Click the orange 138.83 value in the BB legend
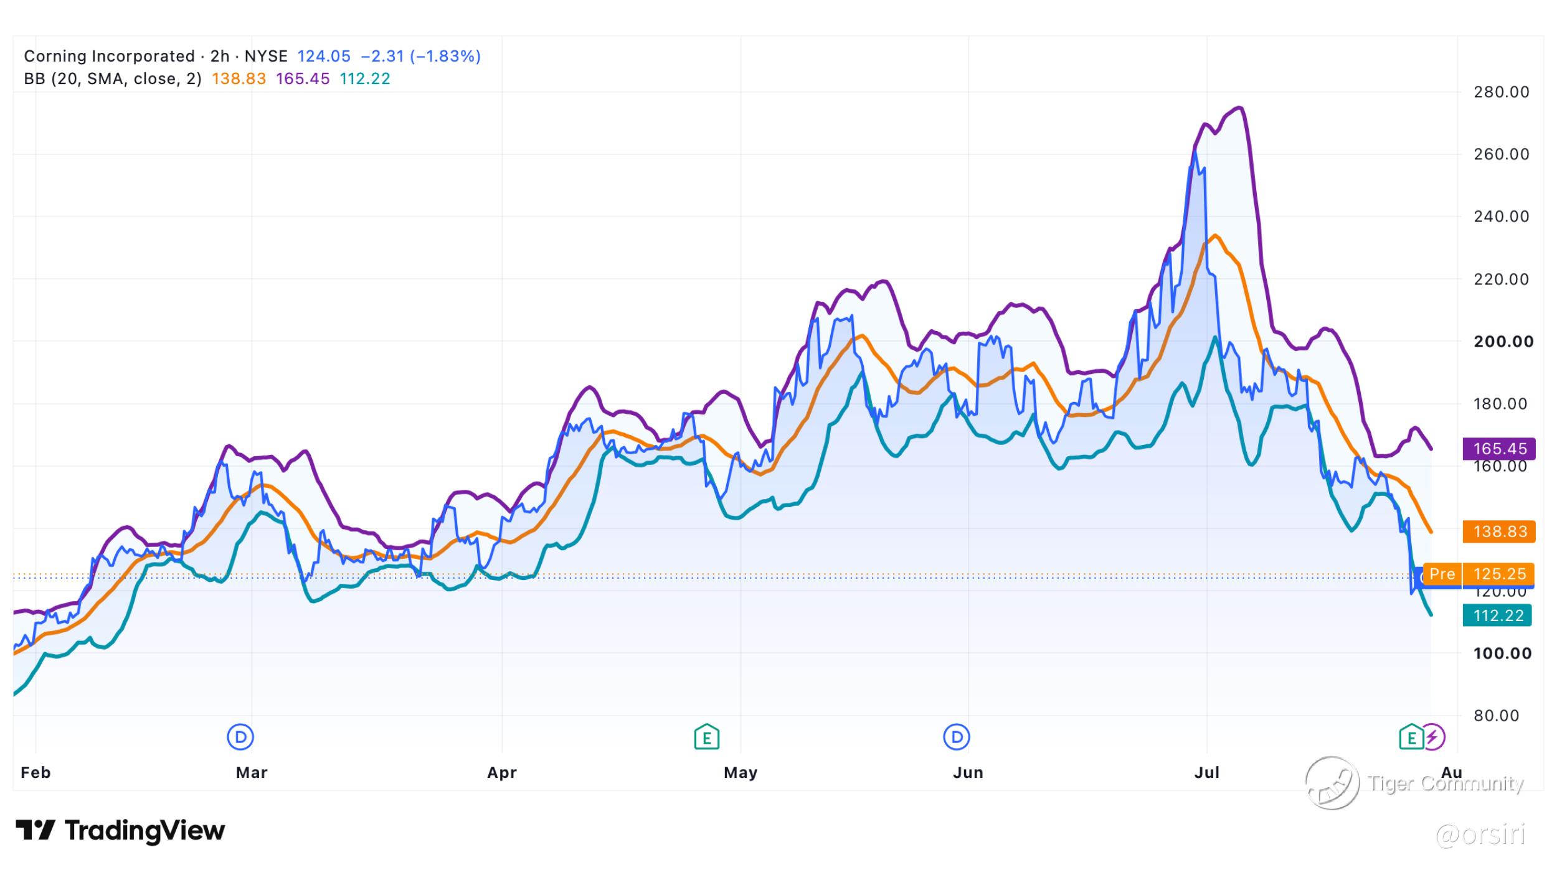1557x870 pixels. (x=239, y=79)
